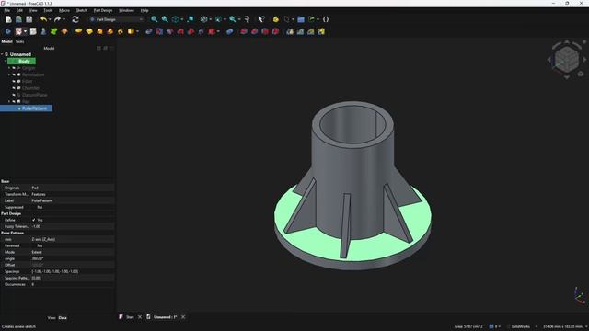Redo the last undone action
Image resolution: width=589 pixels, height=331 pixels.
coord(57,19)
